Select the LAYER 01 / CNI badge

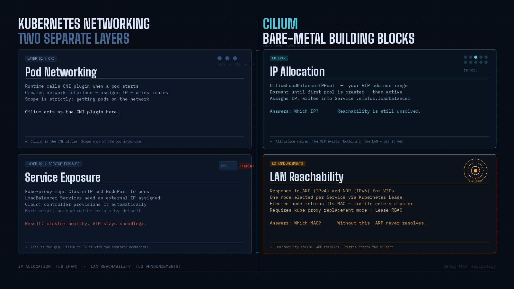point(41,58)
